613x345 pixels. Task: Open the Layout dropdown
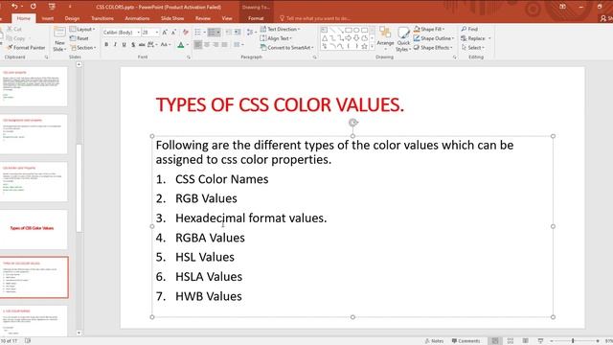(82, 29)
